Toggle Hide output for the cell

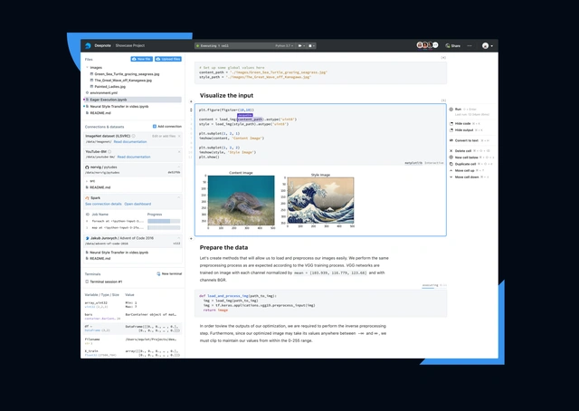click(x=464, y=130)
